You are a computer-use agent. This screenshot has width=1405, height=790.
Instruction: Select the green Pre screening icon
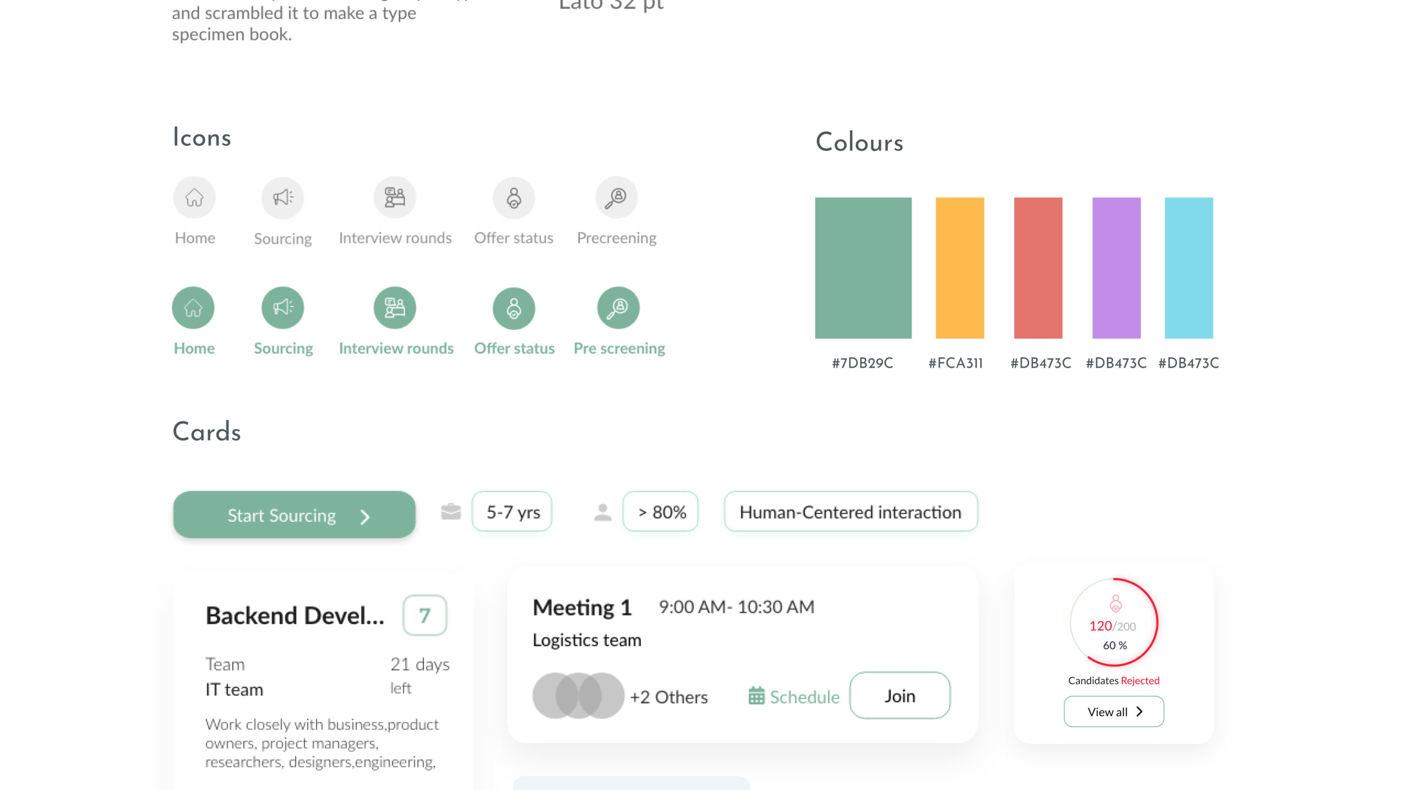click(619, 308)
